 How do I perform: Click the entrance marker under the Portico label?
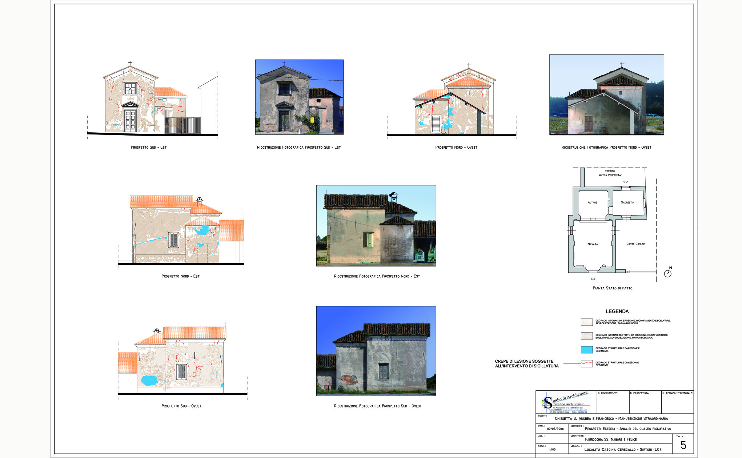tap(625, 182)
